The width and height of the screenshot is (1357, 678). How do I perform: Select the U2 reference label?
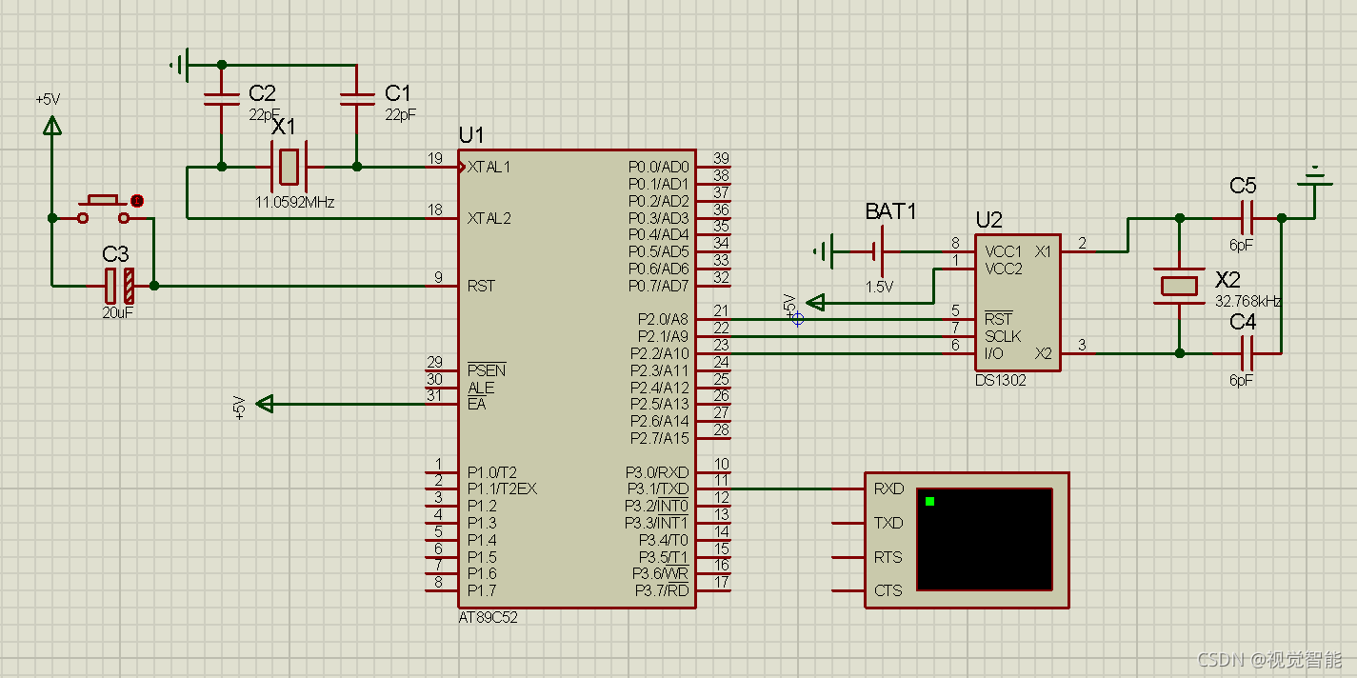coord(988,221)
